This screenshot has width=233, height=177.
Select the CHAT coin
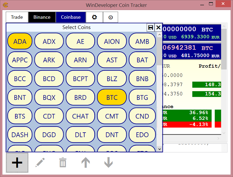coord(80,116)
